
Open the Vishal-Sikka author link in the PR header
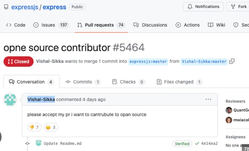pos(50,61)
